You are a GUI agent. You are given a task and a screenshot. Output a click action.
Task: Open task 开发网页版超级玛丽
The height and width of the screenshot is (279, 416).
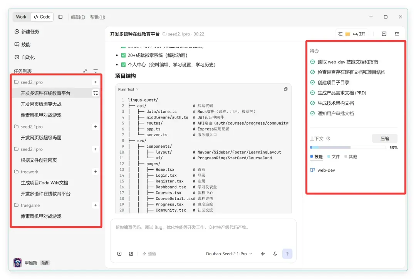[41, 137]
